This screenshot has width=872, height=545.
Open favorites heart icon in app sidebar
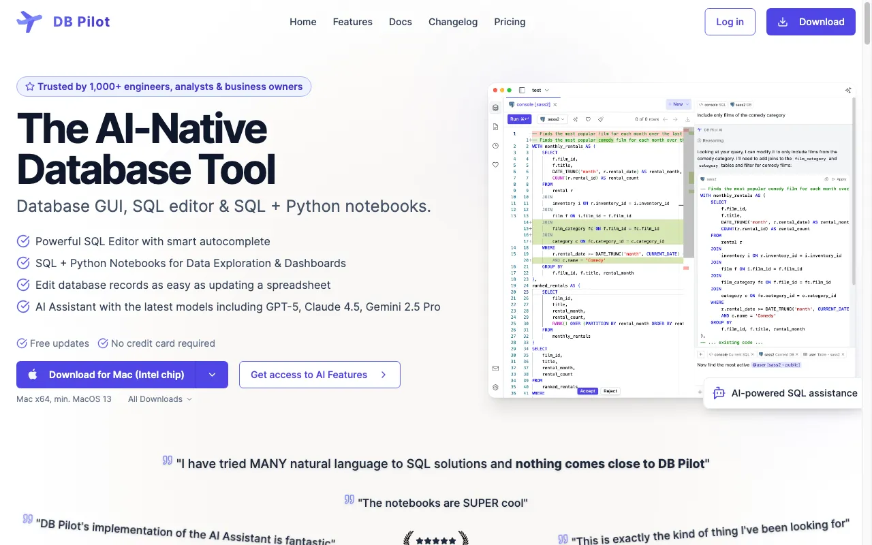[x=495, y=165]
